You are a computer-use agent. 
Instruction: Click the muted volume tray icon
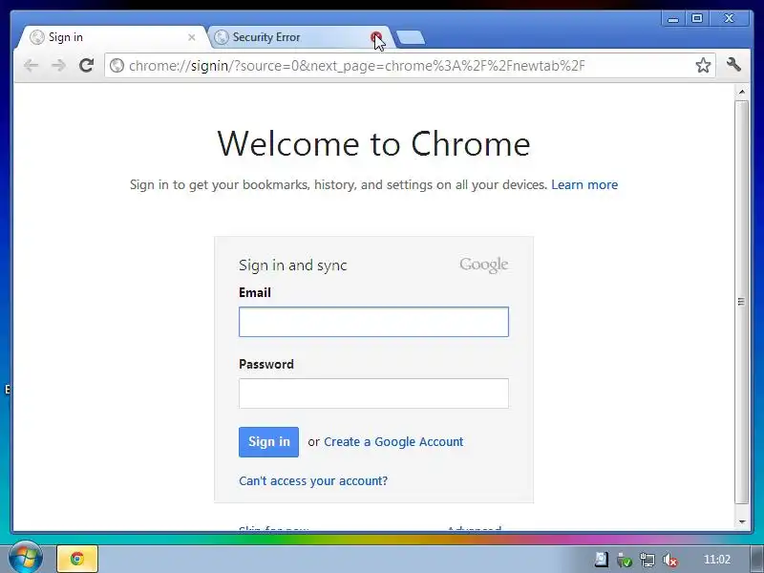(x=670, y=560)
